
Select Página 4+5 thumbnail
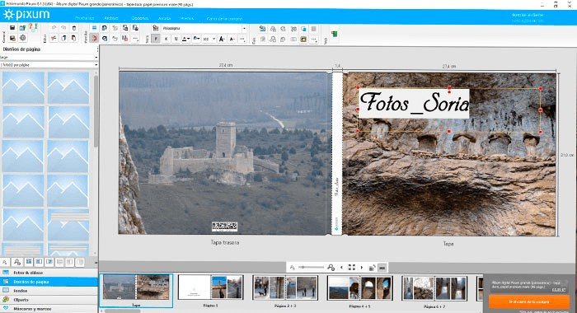[x=360, y=287]
